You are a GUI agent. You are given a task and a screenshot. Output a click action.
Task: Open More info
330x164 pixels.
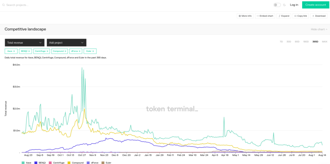(x=245, y=16)
